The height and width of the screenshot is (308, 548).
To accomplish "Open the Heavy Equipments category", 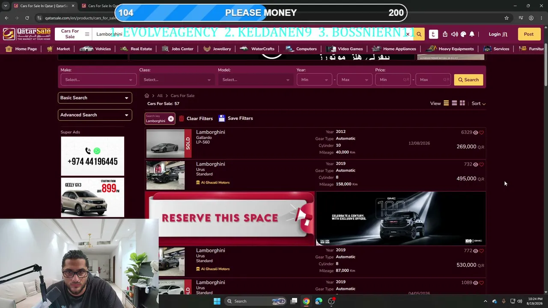I will 450,49.
